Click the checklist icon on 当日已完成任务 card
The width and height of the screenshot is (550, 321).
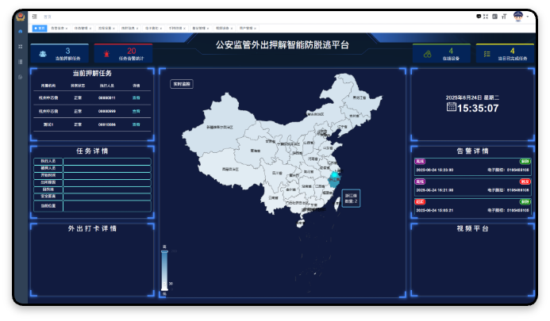(x=487, y=54)
